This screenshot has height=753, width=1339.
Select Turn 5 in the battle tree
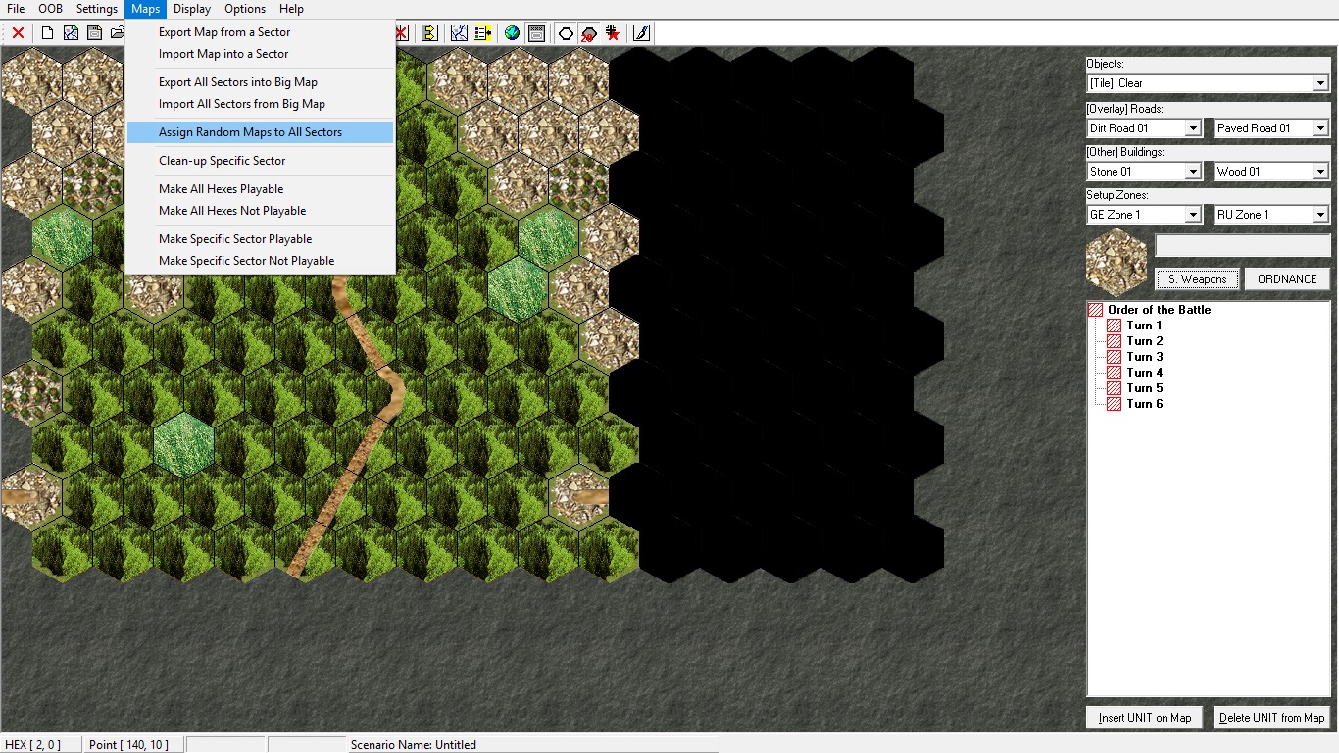(1144, 388)
